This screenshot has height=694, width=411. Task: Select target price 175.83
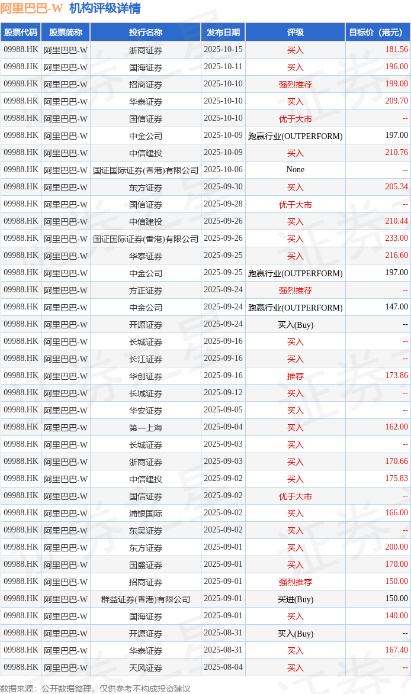(396, 479)
